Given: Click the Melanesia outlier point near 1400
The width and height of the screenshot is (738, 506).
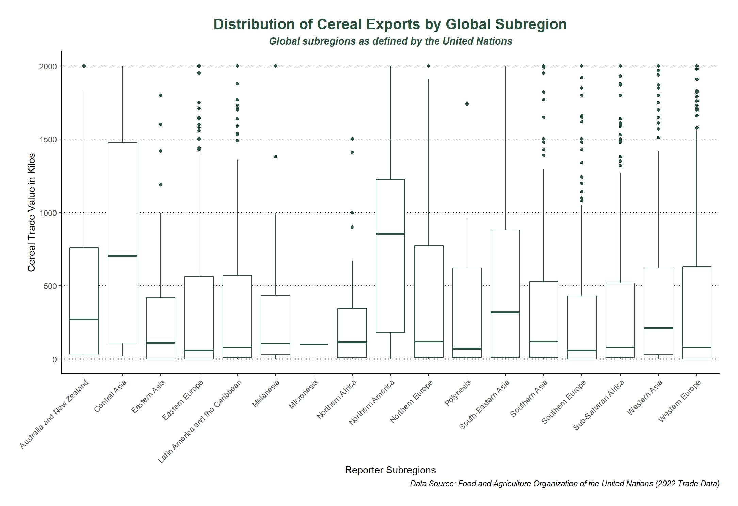Looking at the screenshot, I should 276,157.
